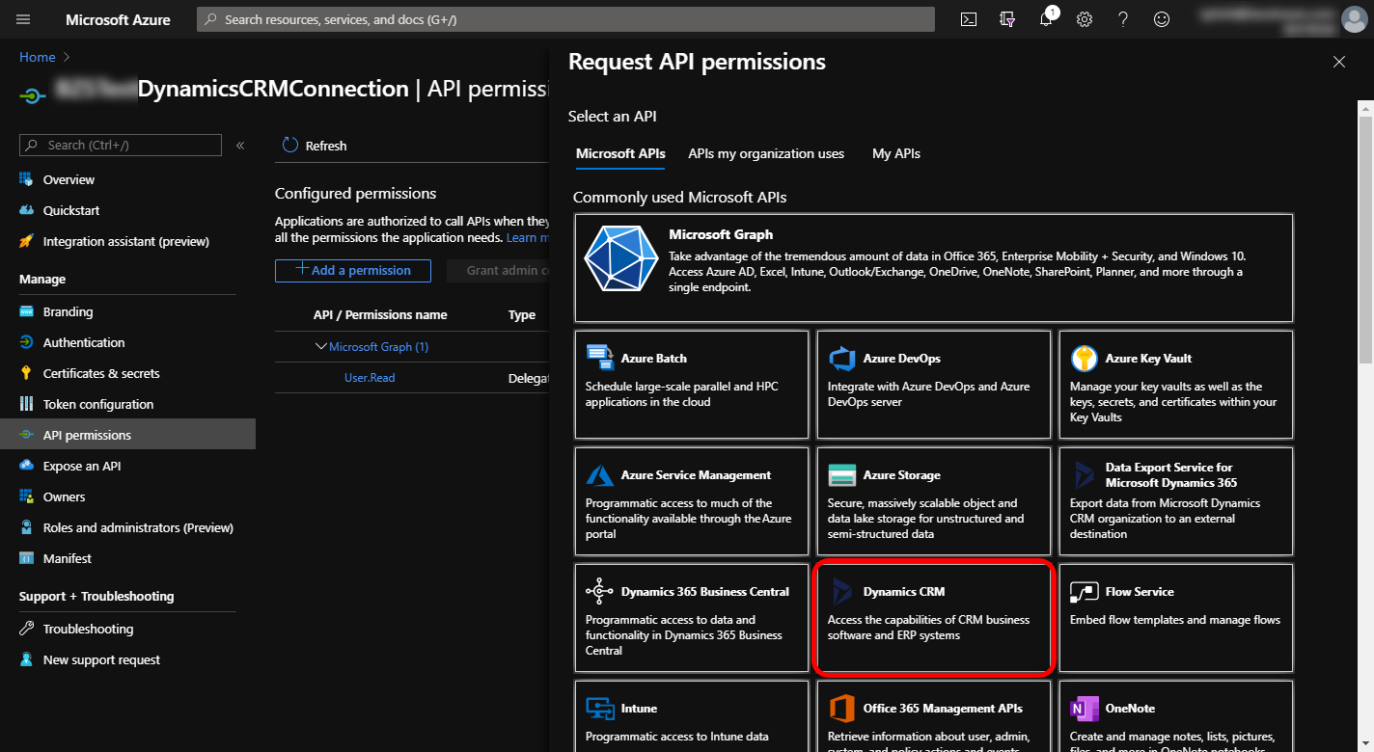Click the API / Permissions name header
Screen dimensions: 1374x752
380,314
